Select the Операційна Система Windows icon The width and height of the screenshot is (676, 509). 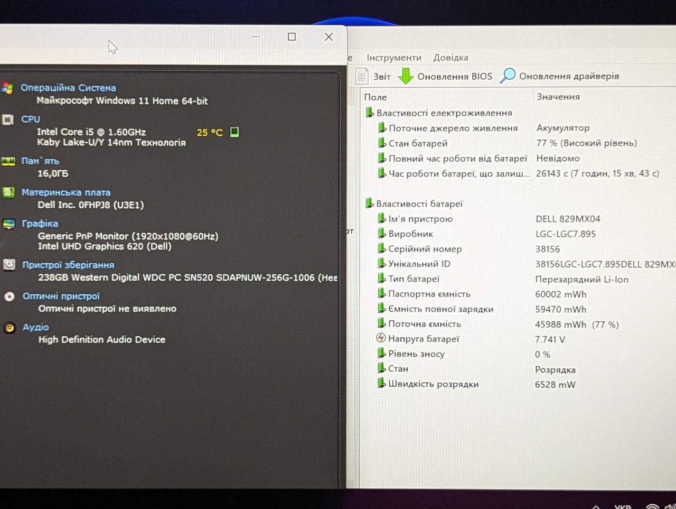pyautogui.click(x=7, y=88)
